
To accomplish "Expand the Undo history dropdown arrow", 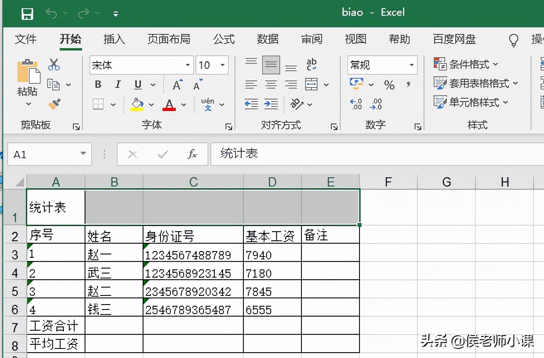I will click(x=65, y=14).
